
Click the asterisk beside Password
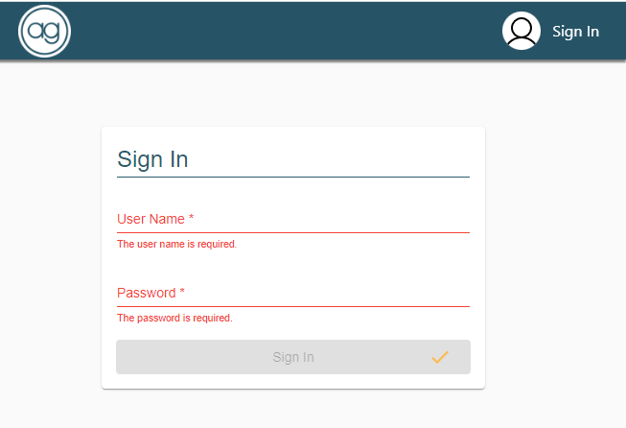coord(182,293)
